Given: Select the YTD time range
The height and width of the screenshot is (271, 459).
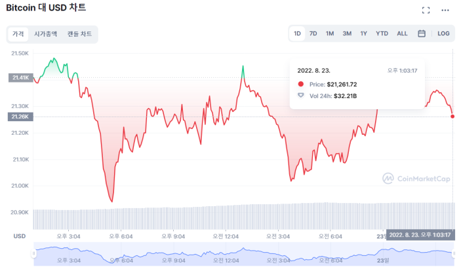Looking at the screenshot, I should [382, 33].
